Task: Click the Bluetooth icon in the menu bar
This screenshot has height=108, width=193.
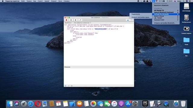Action: (153, 1)
